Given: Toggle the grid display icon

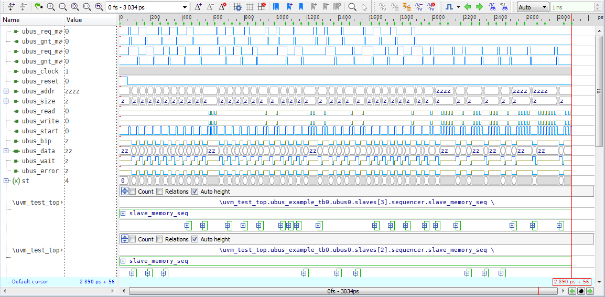Looking at the screenshot, I should (x=250, y=7).
